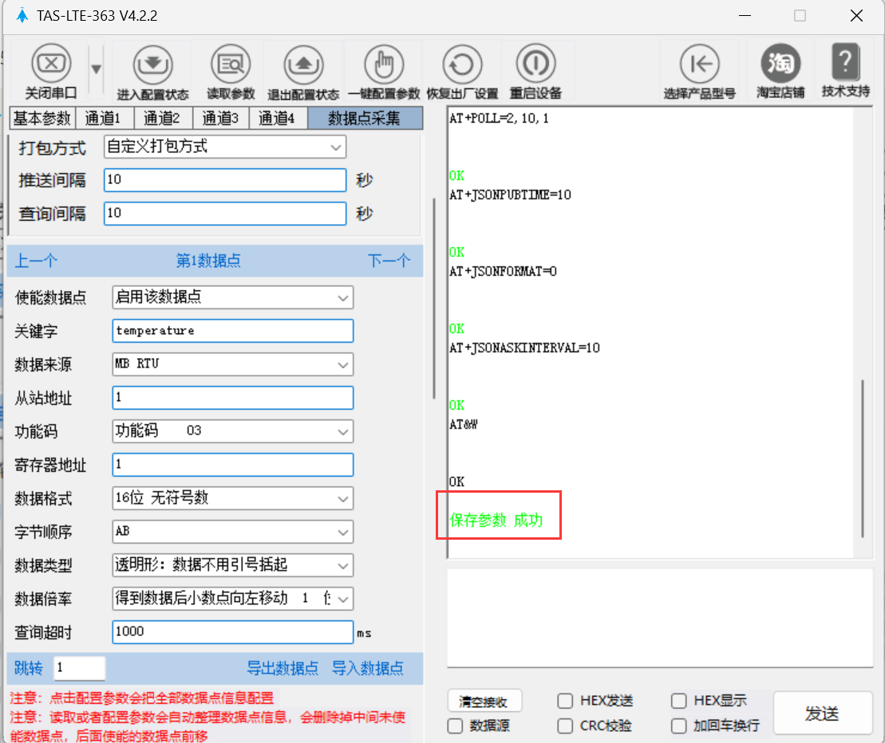Check the CRC校验 checkbox
The width and height of the screenshot is (885, 743).
[565, 725]
